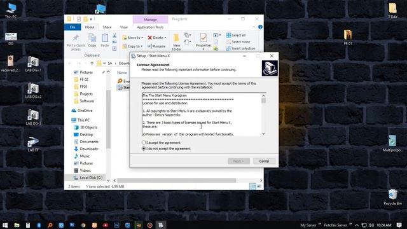Click the Up arrow in Explorer navigation

[x=92, y=63]
